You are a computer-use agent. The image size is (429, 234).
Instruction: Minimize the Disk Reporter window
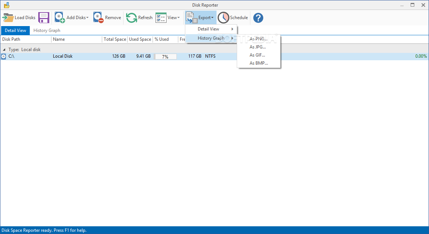(x=402, y=5)
